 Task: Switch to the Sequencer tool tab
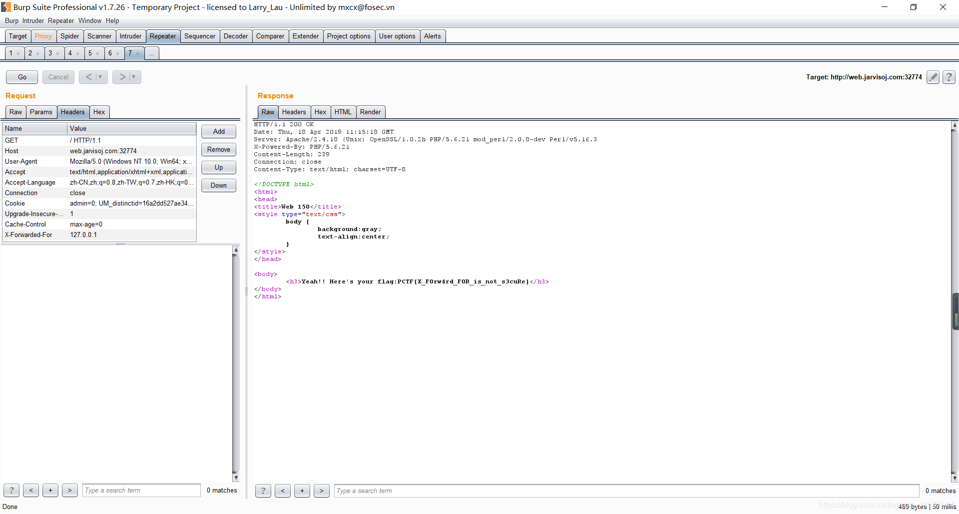200,36
